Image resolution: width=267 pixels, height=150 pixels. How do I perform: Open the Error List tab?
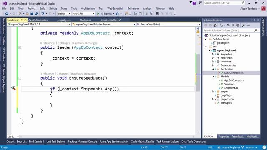(22, 142)
